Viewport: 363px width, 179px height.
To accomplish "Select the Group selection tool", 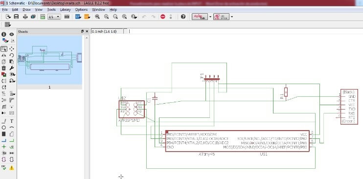I will [4, 49].
